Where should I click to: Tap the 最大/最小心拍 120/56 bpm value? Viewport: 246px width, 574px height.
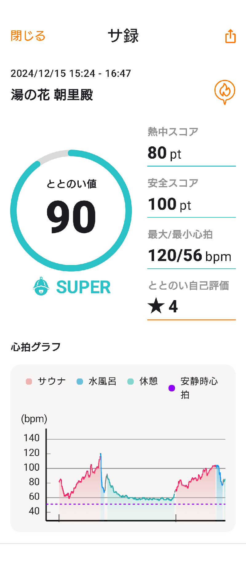(x=189, y=255)
